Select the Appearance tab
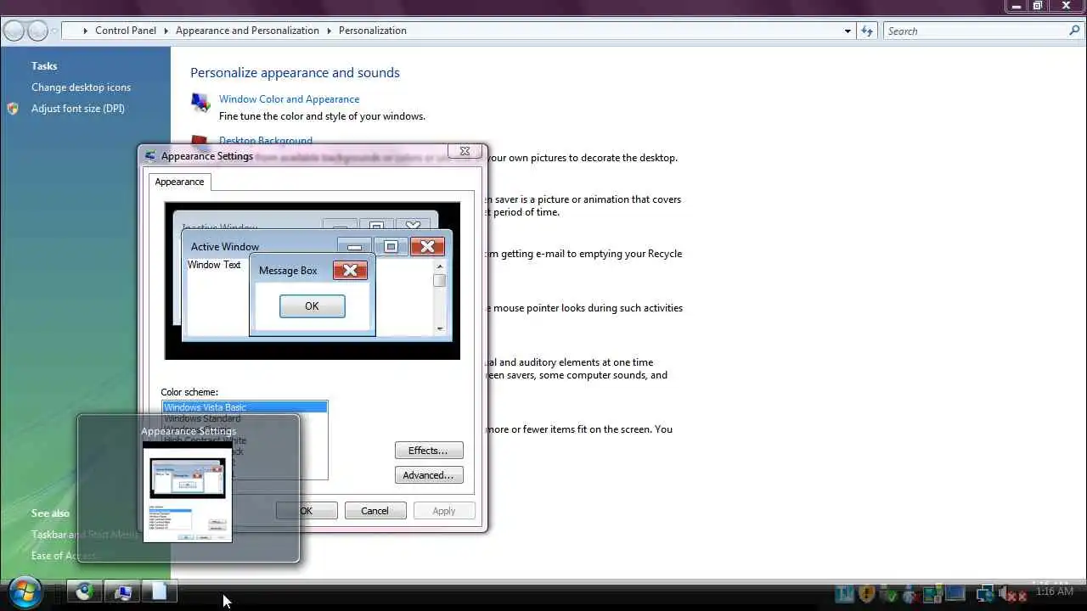Screen dimensions: 1087x611 [x=179, y=182]
